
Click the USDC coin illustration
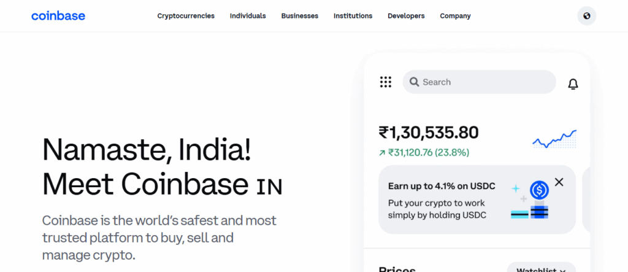pyautogui.click(x=539, y=190)
